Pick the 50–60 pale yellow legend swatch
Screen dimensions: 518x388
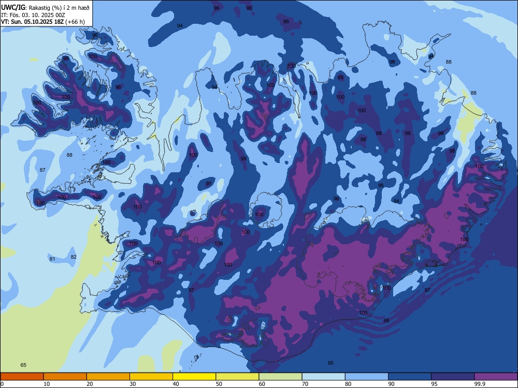(x=237, y=377)
